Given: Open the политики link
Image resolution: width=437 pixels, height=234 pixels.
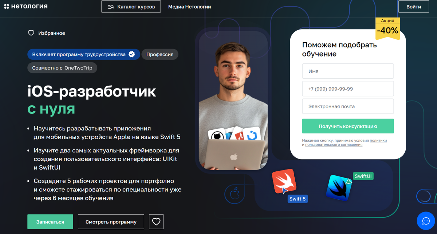Looking at the screenshot, I should [378, 140].
